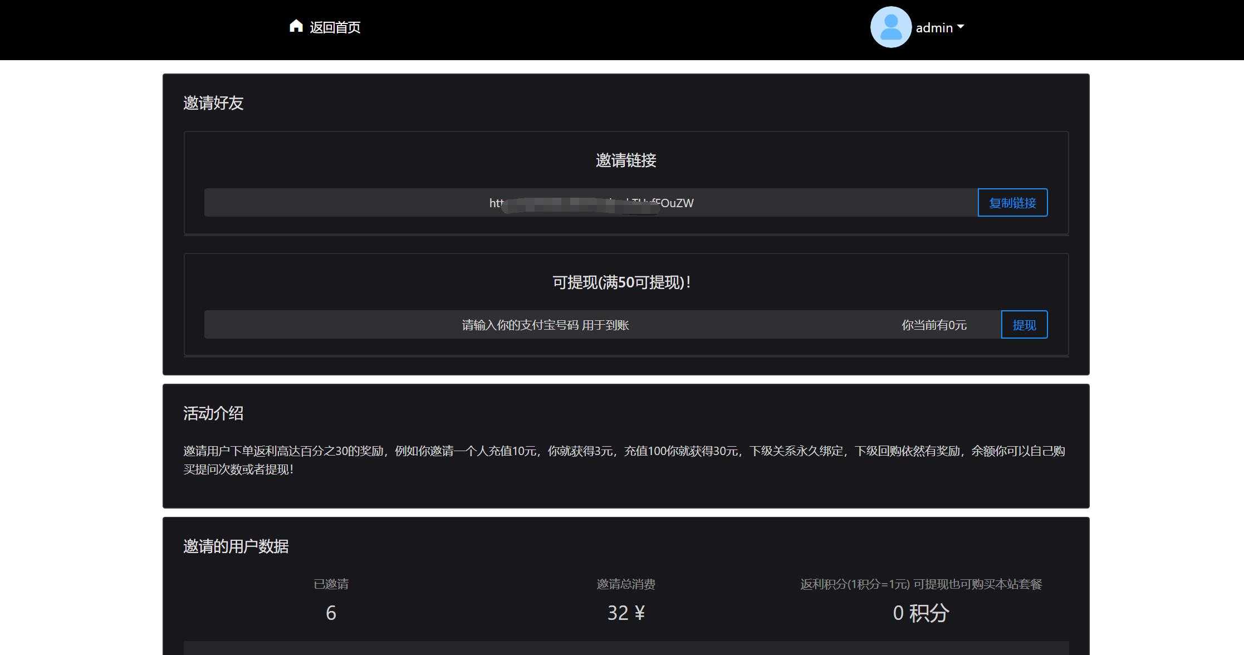This screenshot has width=1244, height=655.
Task: Click the home icon in the navbar
Action: click(x=296, y=26)
